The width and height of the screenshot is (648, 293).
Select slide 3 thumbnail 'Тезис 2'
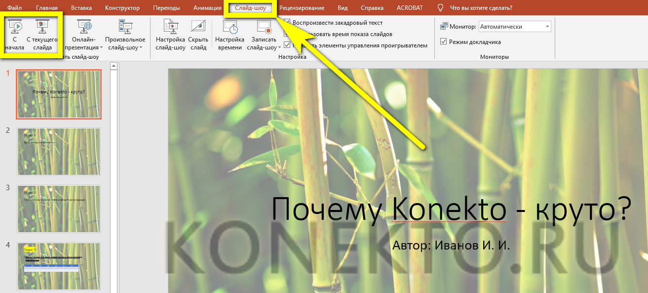(59, 209)
